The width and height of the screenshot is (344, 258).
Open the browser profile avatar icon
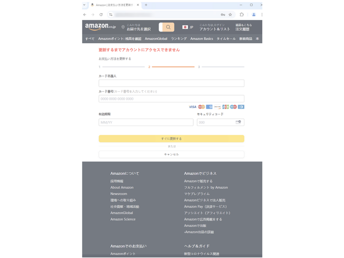pyautogui.click(x=254, y=14)
